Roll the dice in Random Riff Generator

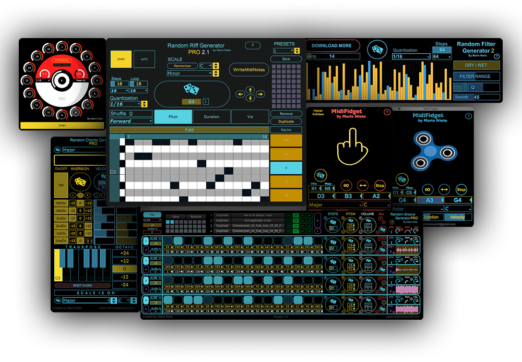click(192, 89)
